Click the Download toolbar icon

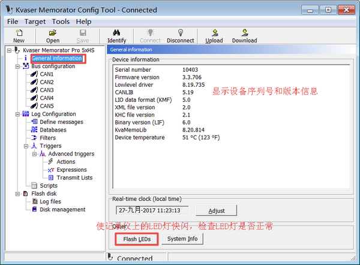pyautogui.click(x=245, y=33)
